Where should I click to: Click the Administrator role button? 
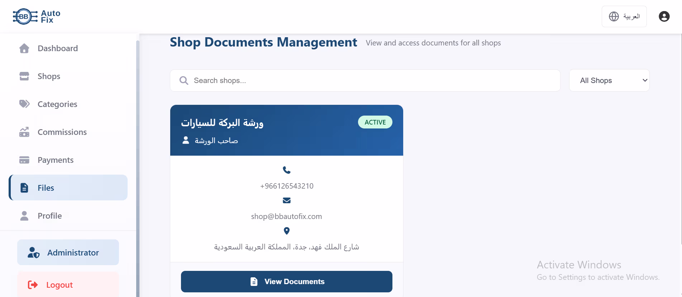click(68, 252)
